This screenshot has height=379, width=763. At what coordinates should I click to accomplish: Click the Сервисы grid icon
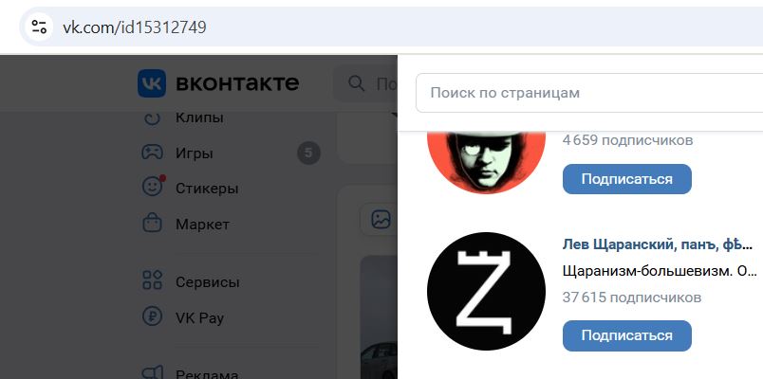pyautogui.click(x=152, y=280)
